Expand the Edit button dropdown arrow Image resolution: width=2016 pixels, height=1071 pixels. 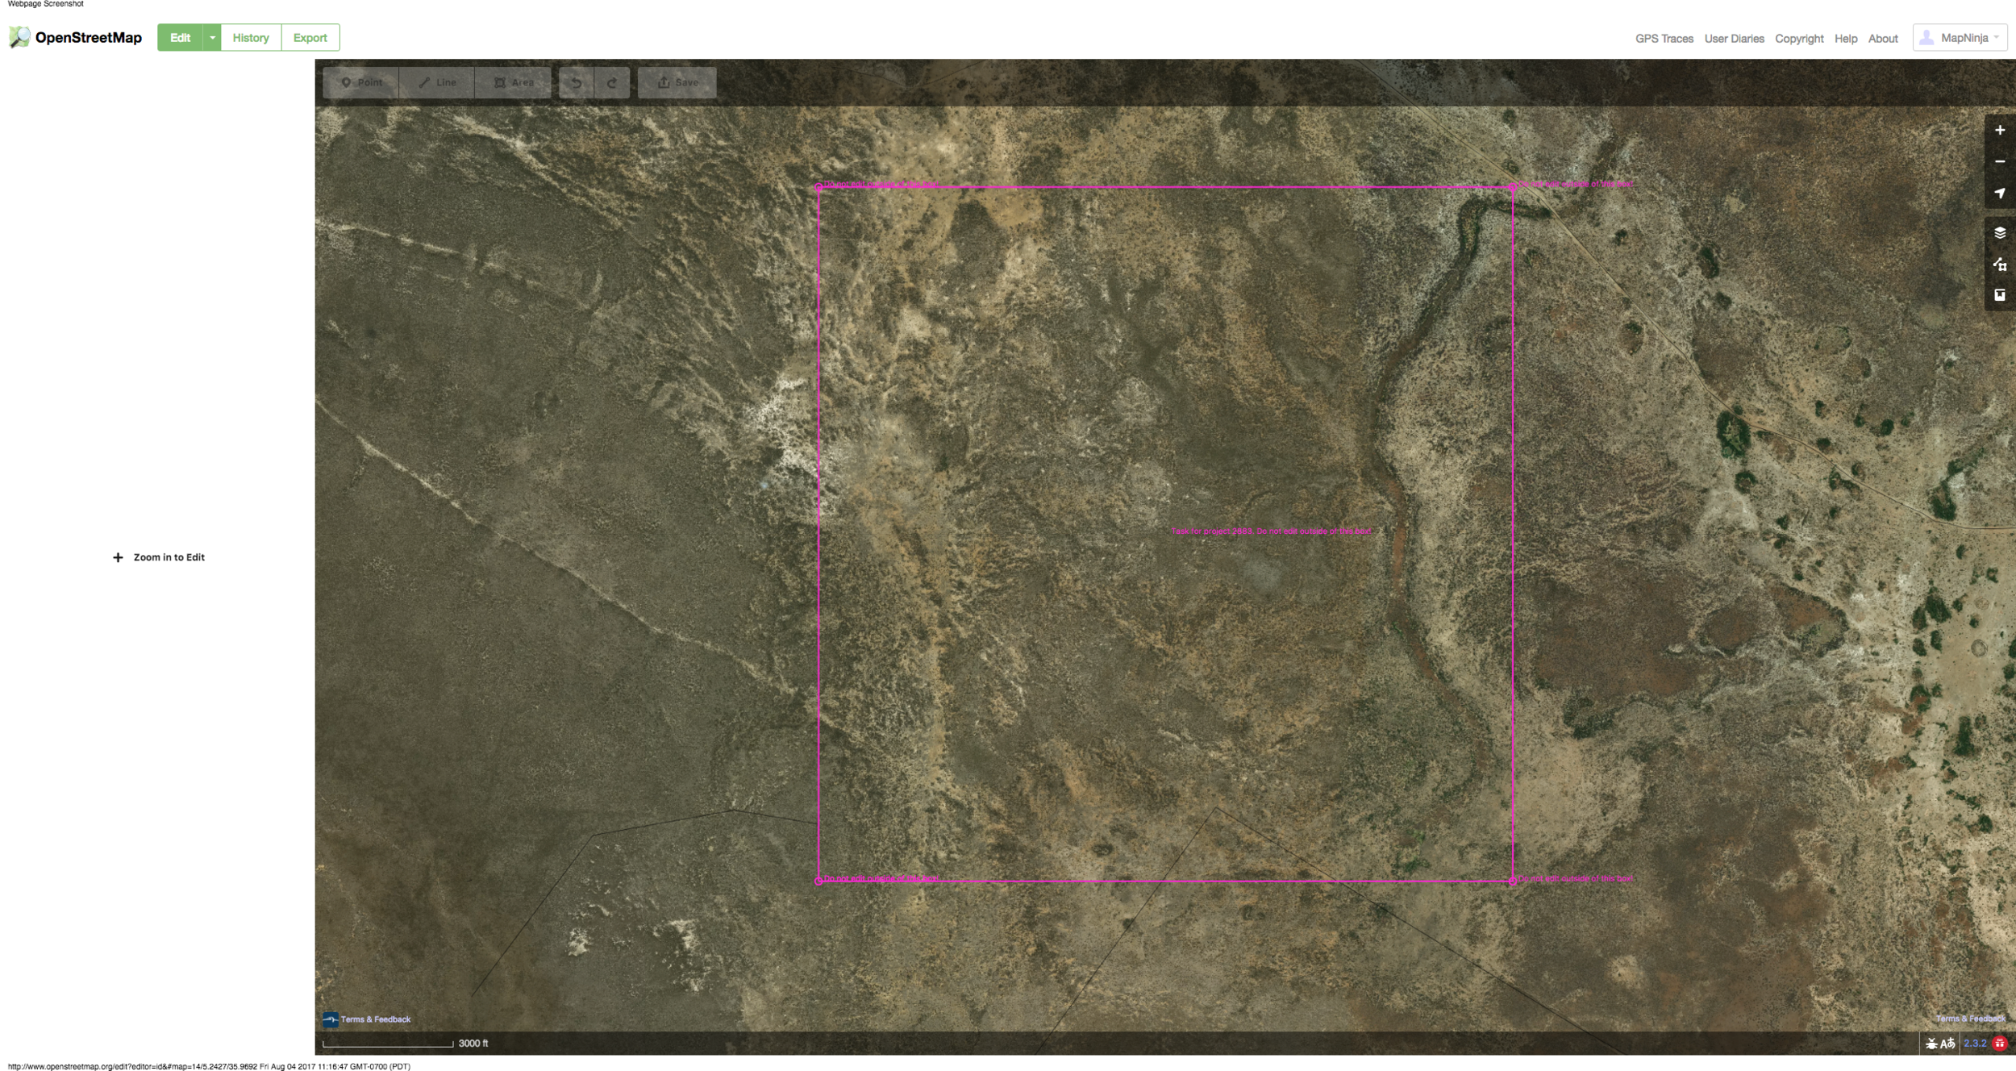pos(212,38)
